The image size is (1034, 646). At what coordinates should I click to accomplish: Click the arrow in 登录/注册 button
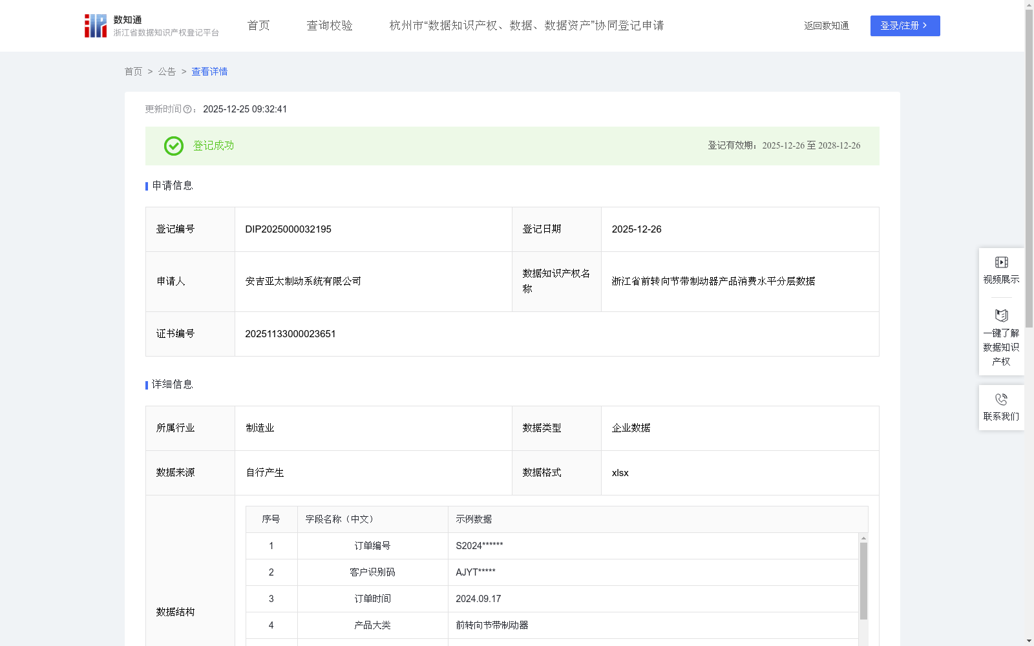tap(925, 25)
